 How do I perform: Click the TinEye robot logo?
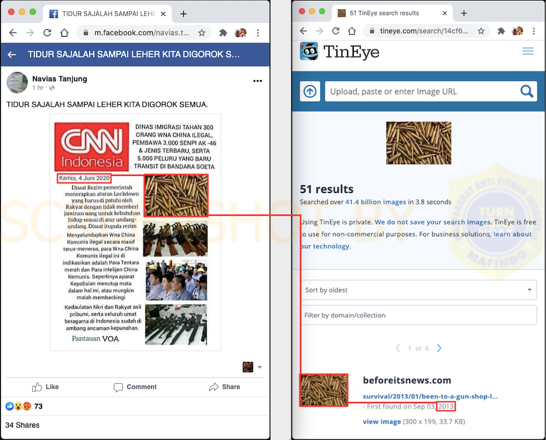pyautogui.click(x=309, y=51)
